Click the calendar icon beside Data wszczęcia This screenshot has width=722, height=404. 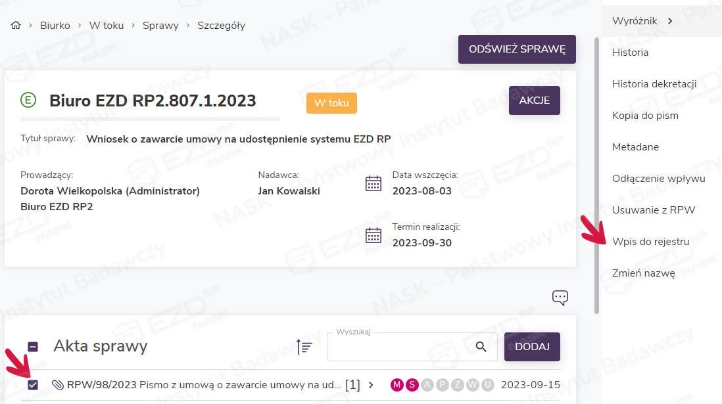373,183
